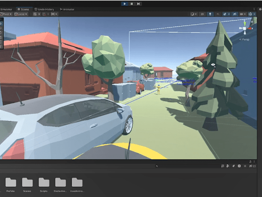262x197 pixels.
Task: Select the Rotate tool in overlay
Action: click(1, 33)
